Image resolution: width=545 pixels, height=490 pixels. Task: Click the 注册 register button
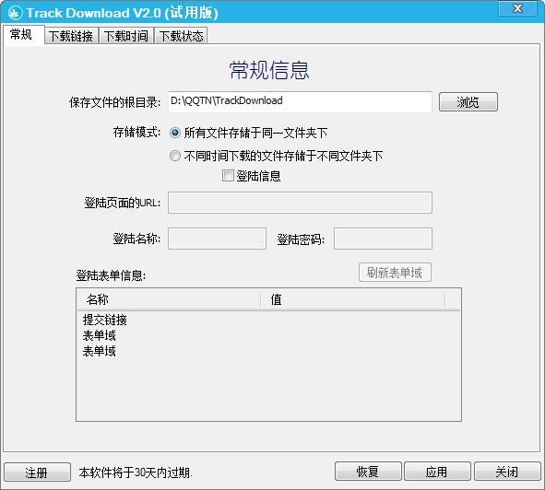click(x=37, y=472)
